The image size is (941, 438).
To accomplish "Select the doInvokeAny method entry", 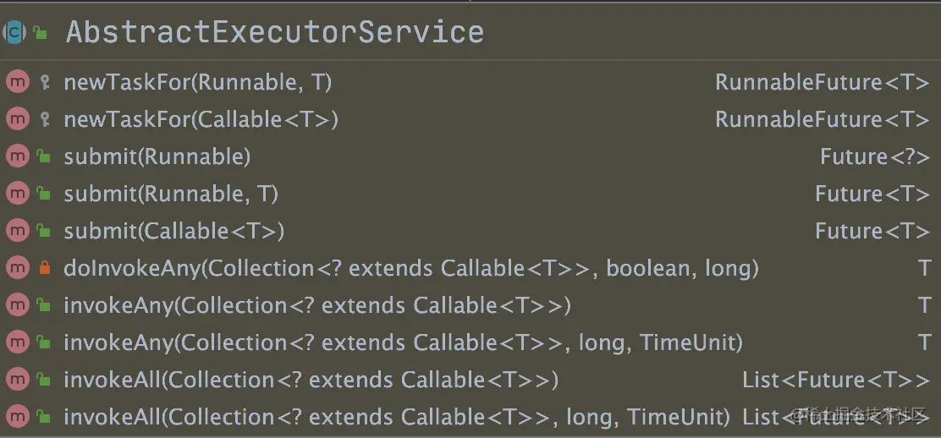I will click(410, 268).
